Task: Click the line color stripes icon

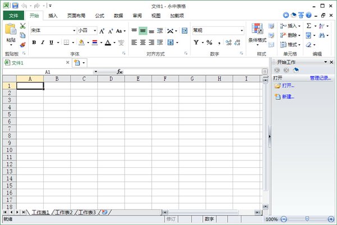Action: click(95, 42)
